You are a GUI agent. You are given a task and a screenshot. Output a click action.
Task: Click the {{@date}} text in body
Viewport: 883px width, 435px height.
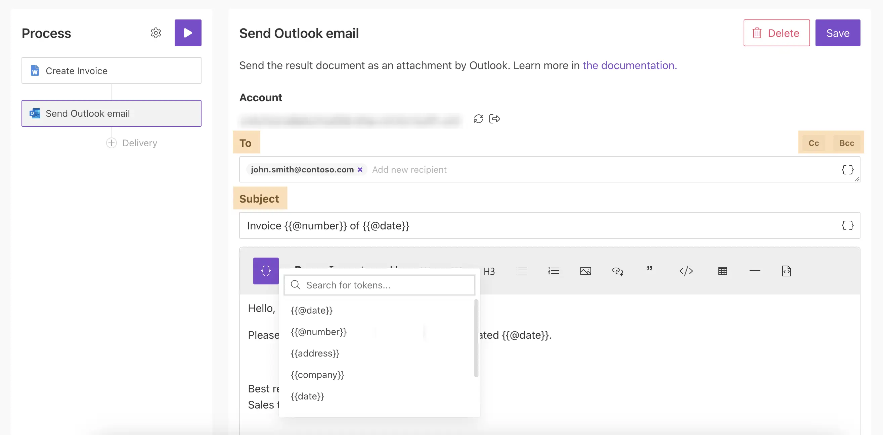[x=526, y=335]
